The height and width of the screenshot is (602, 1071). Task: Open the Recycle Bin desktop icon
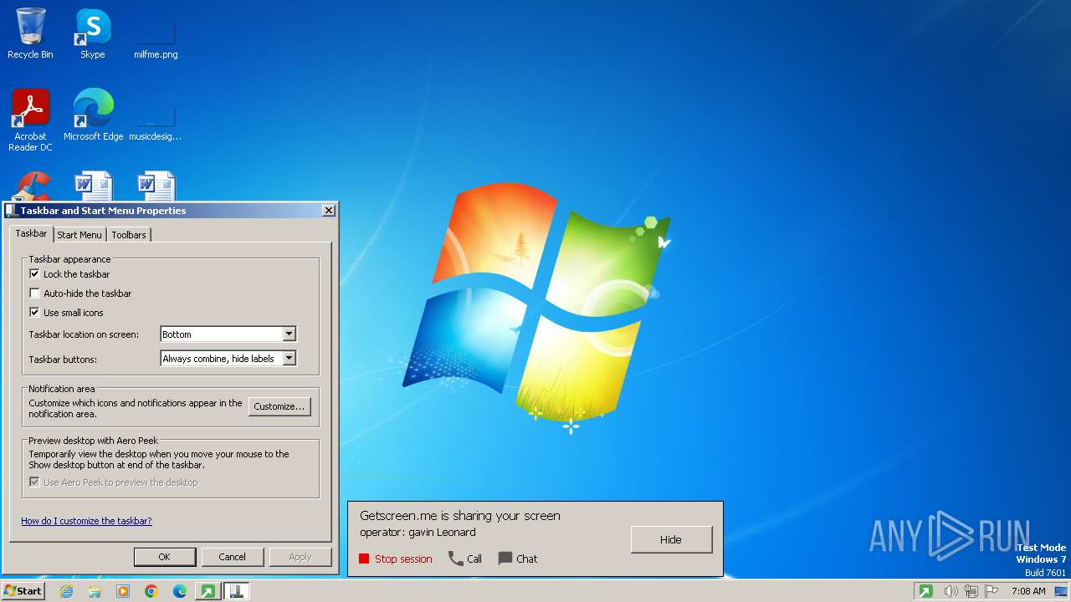[x=30, y=33]
